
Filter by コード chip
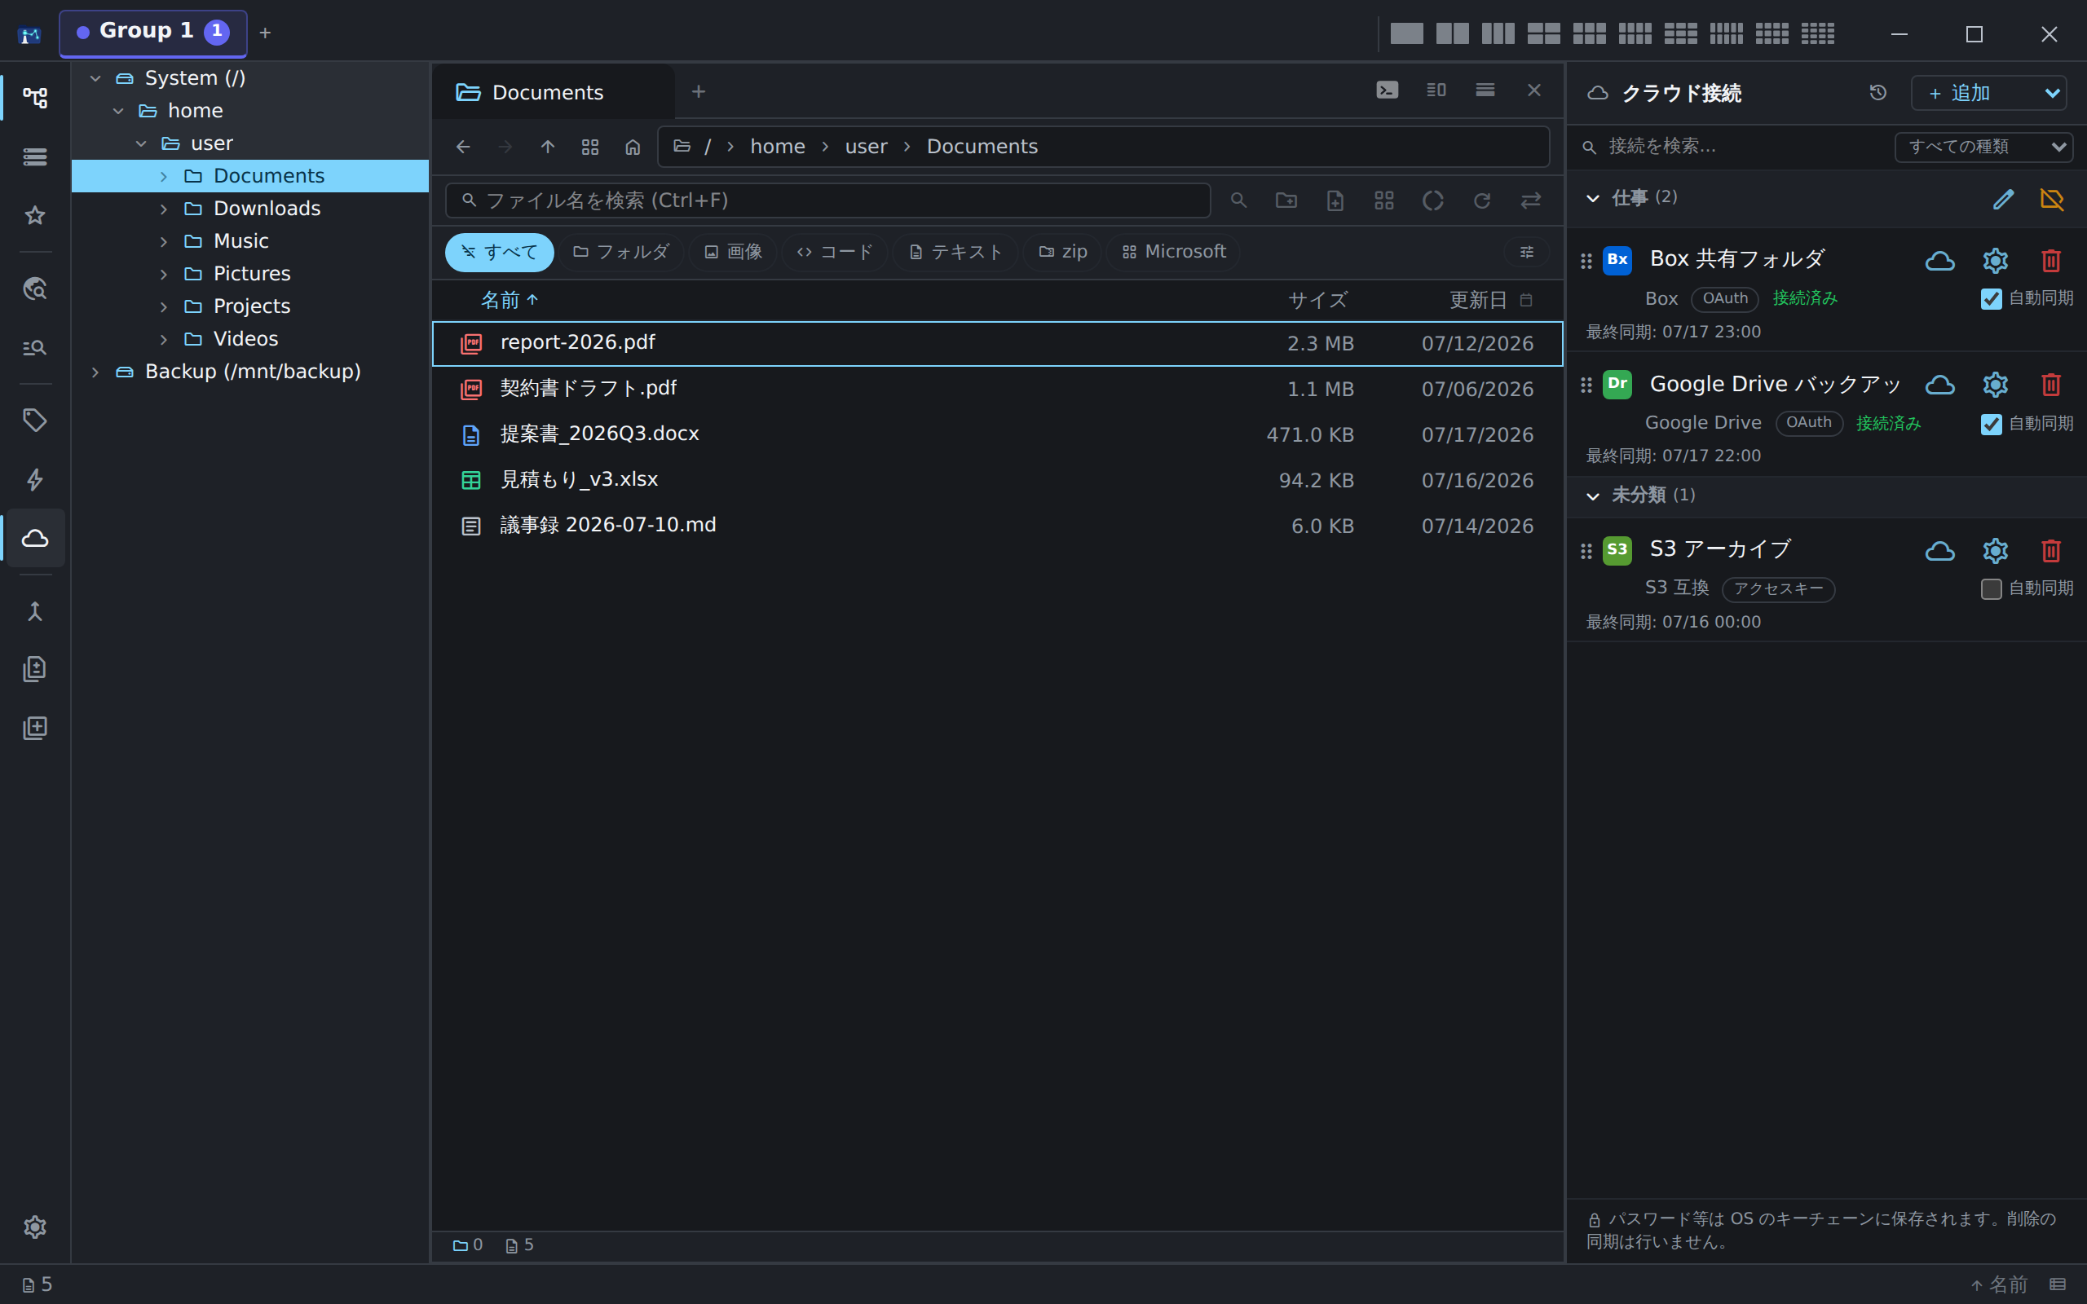click(835, 252)
